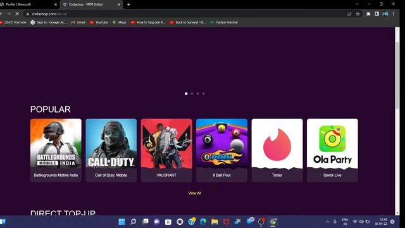
Task: Open Task View on the taskbar
Action: coord(145,222)
